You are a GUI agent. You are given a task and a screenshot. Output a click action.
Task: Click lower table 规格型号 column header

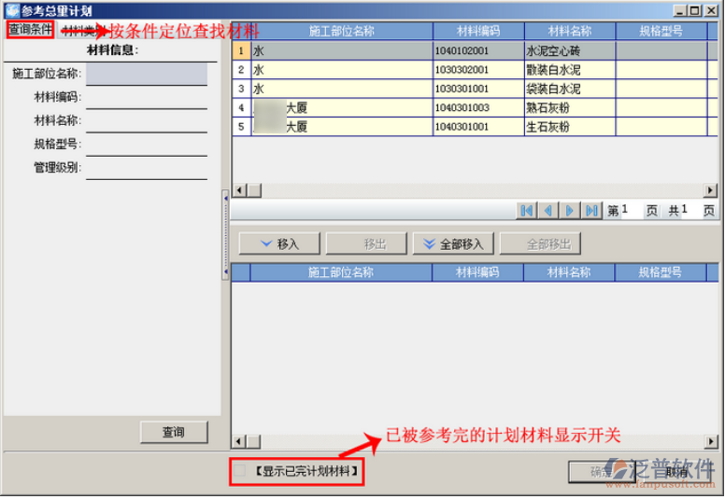[661, 272]
